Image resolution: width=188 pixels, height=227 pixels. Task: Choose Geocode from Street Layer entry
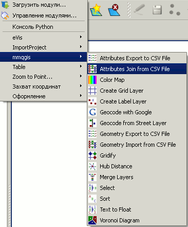137,123
